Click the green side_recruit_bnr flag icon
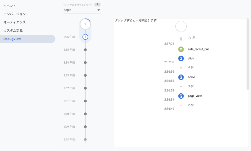Screen dimensions: 251x151 click(181, 49)
